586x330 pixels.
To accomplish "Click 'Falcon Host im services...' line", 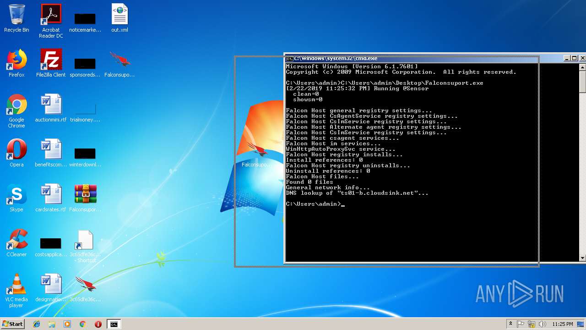I will coord(333,143).
